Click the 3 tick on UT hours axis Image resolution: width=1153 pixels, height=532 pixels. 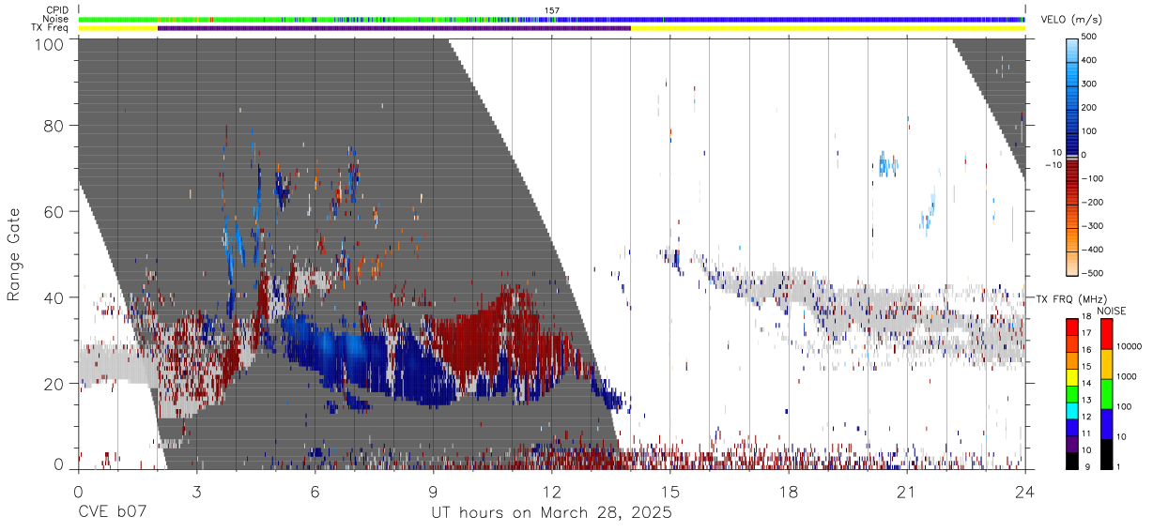tap(196, 492)
